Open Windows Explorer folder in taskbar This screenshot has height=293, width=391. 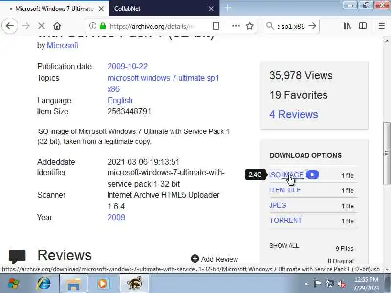tap(74, 284)
